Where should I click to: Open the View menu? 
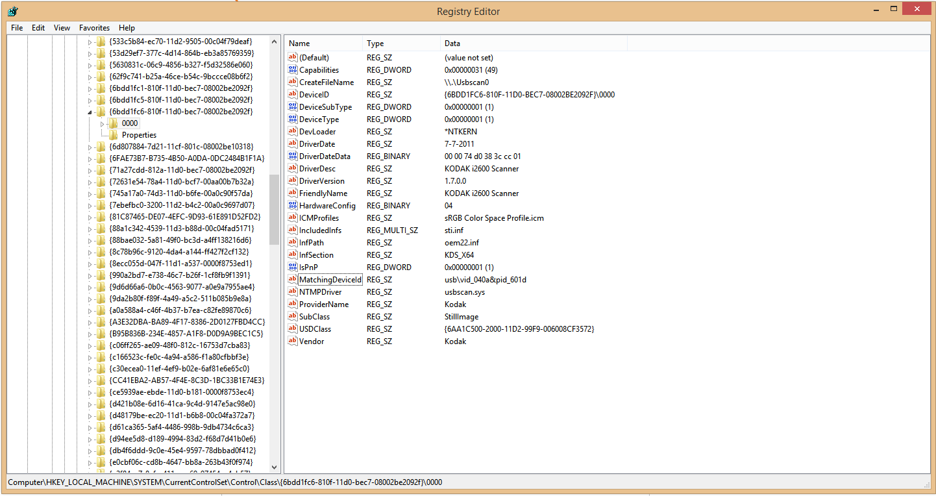(x=62, y=28)
